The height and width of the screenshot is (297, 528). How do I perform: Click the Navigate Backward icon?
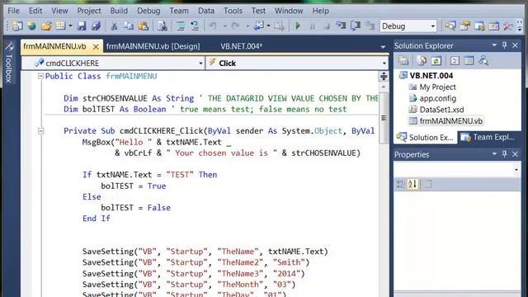tap(258, 26)
